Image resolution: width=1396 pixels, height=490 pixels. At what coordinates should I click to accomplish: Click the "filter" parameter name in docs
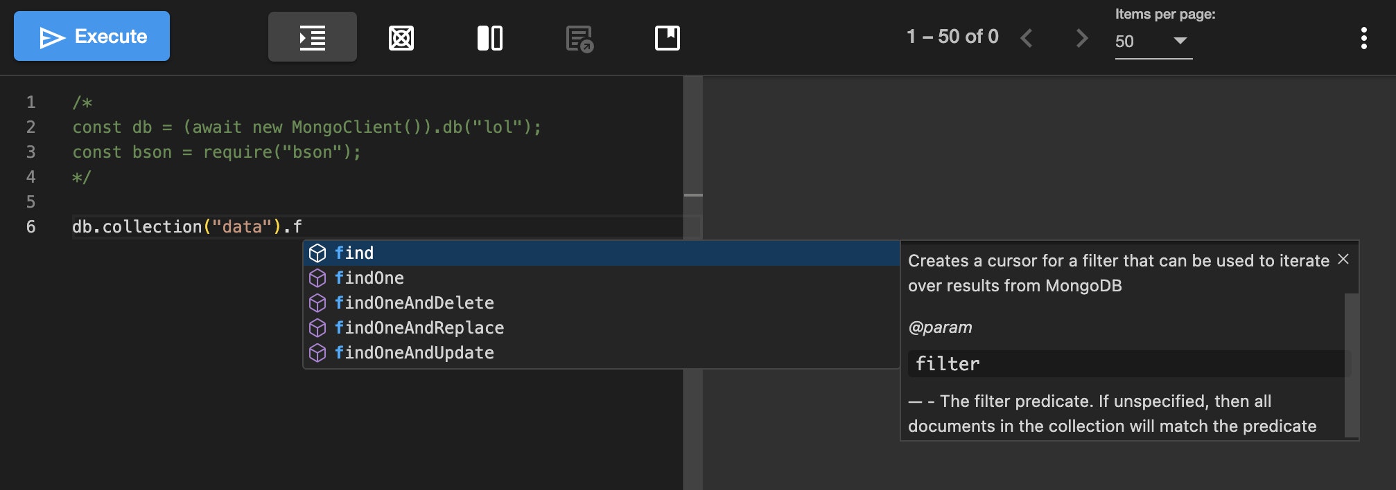[948, 364]
